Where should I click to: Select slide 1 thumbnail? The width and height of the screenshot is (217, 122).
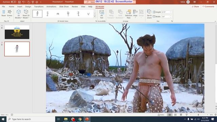click(17, 32)
